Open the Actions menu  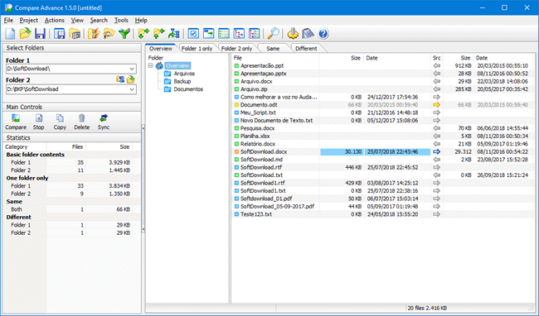pyautogui.click(x=54, y=20)
